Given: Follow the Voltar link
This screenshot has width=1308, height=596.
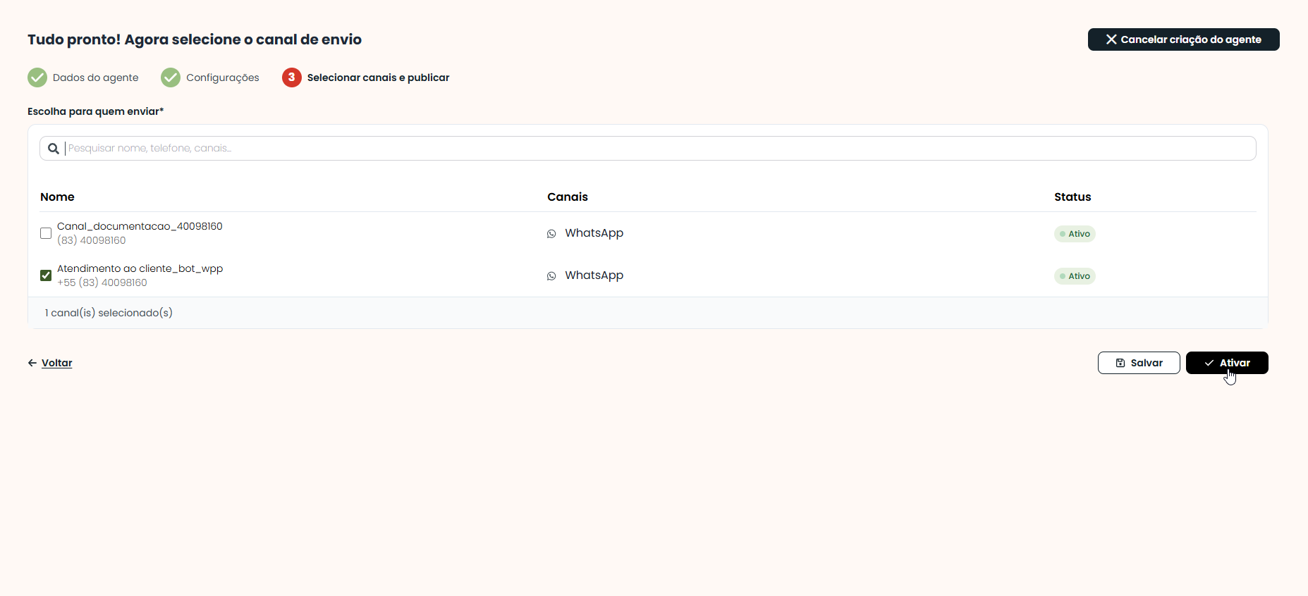Looking at the screenshot, I should click(57, 363).
